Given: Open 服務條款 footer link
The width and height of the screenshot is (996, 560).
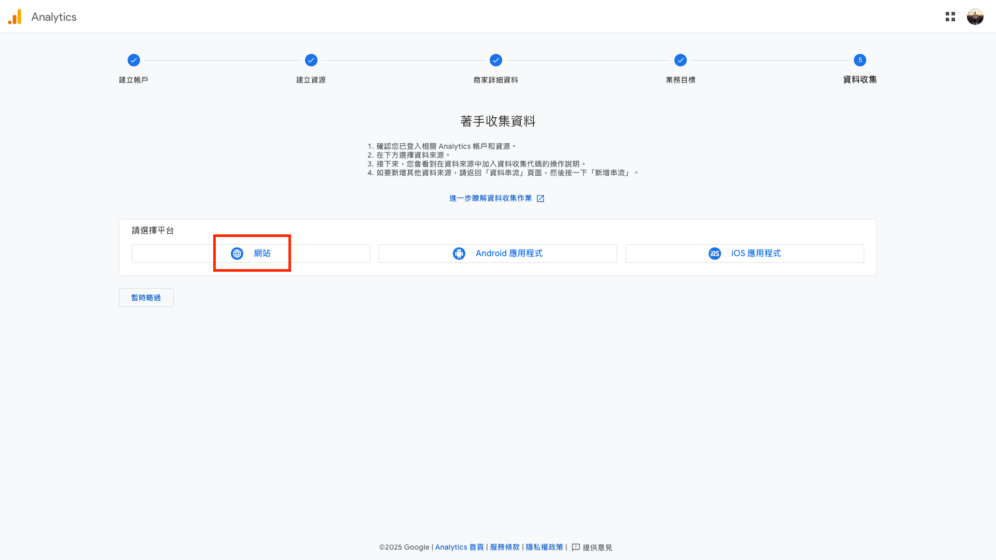Looking at the screenshot, I should pyautogui.click(x=504, y=548).
